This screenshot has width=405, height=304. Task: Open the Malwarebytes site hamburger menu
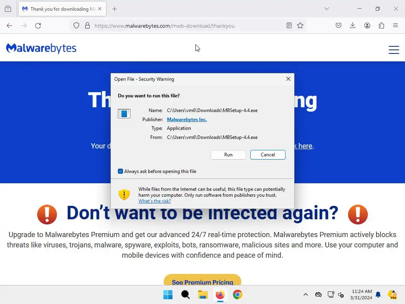394,49
